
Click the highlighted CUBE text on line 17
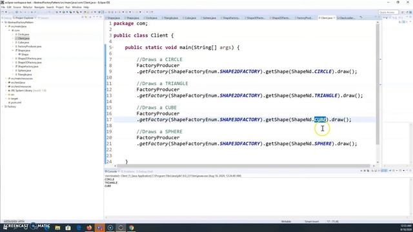320,120
